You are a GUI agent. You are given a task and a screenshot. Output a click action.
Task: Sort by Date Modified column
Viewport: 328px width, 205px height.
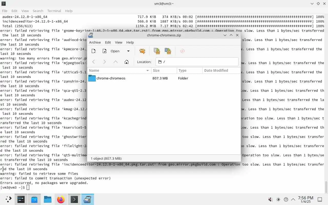point(221,70)
